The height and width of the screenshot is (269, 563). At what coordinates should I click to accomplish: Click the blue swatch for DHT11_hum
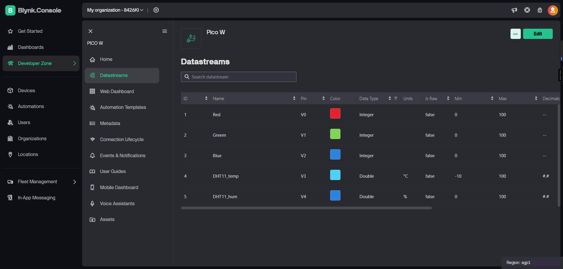pyautogui.click(x=335, y=196)
